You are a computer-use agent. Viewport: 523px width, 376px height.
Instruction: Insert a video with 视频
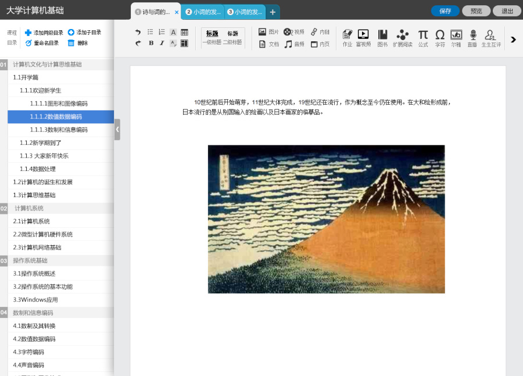pyautogui.click(x=294, y=32)
